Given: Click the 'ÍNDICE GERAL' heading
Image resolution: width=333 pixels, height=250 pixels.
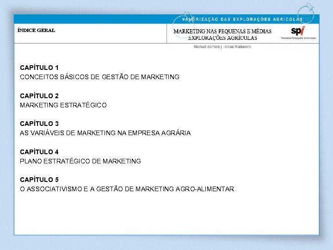Looking at the screenshot, I should [x=37, y=30].
